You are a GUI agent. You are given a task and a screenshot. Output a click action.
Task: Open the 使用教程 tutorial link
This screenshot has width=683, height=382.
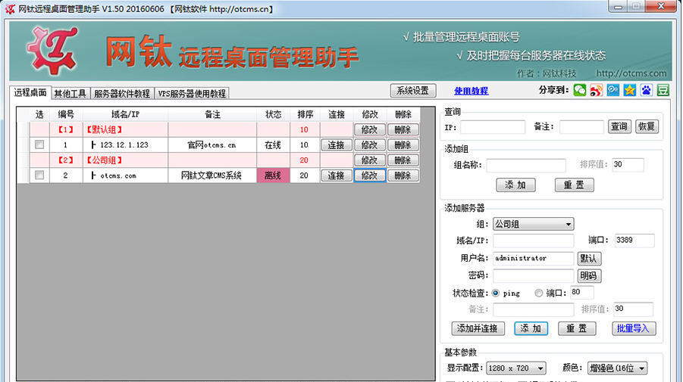pos(471,91)
